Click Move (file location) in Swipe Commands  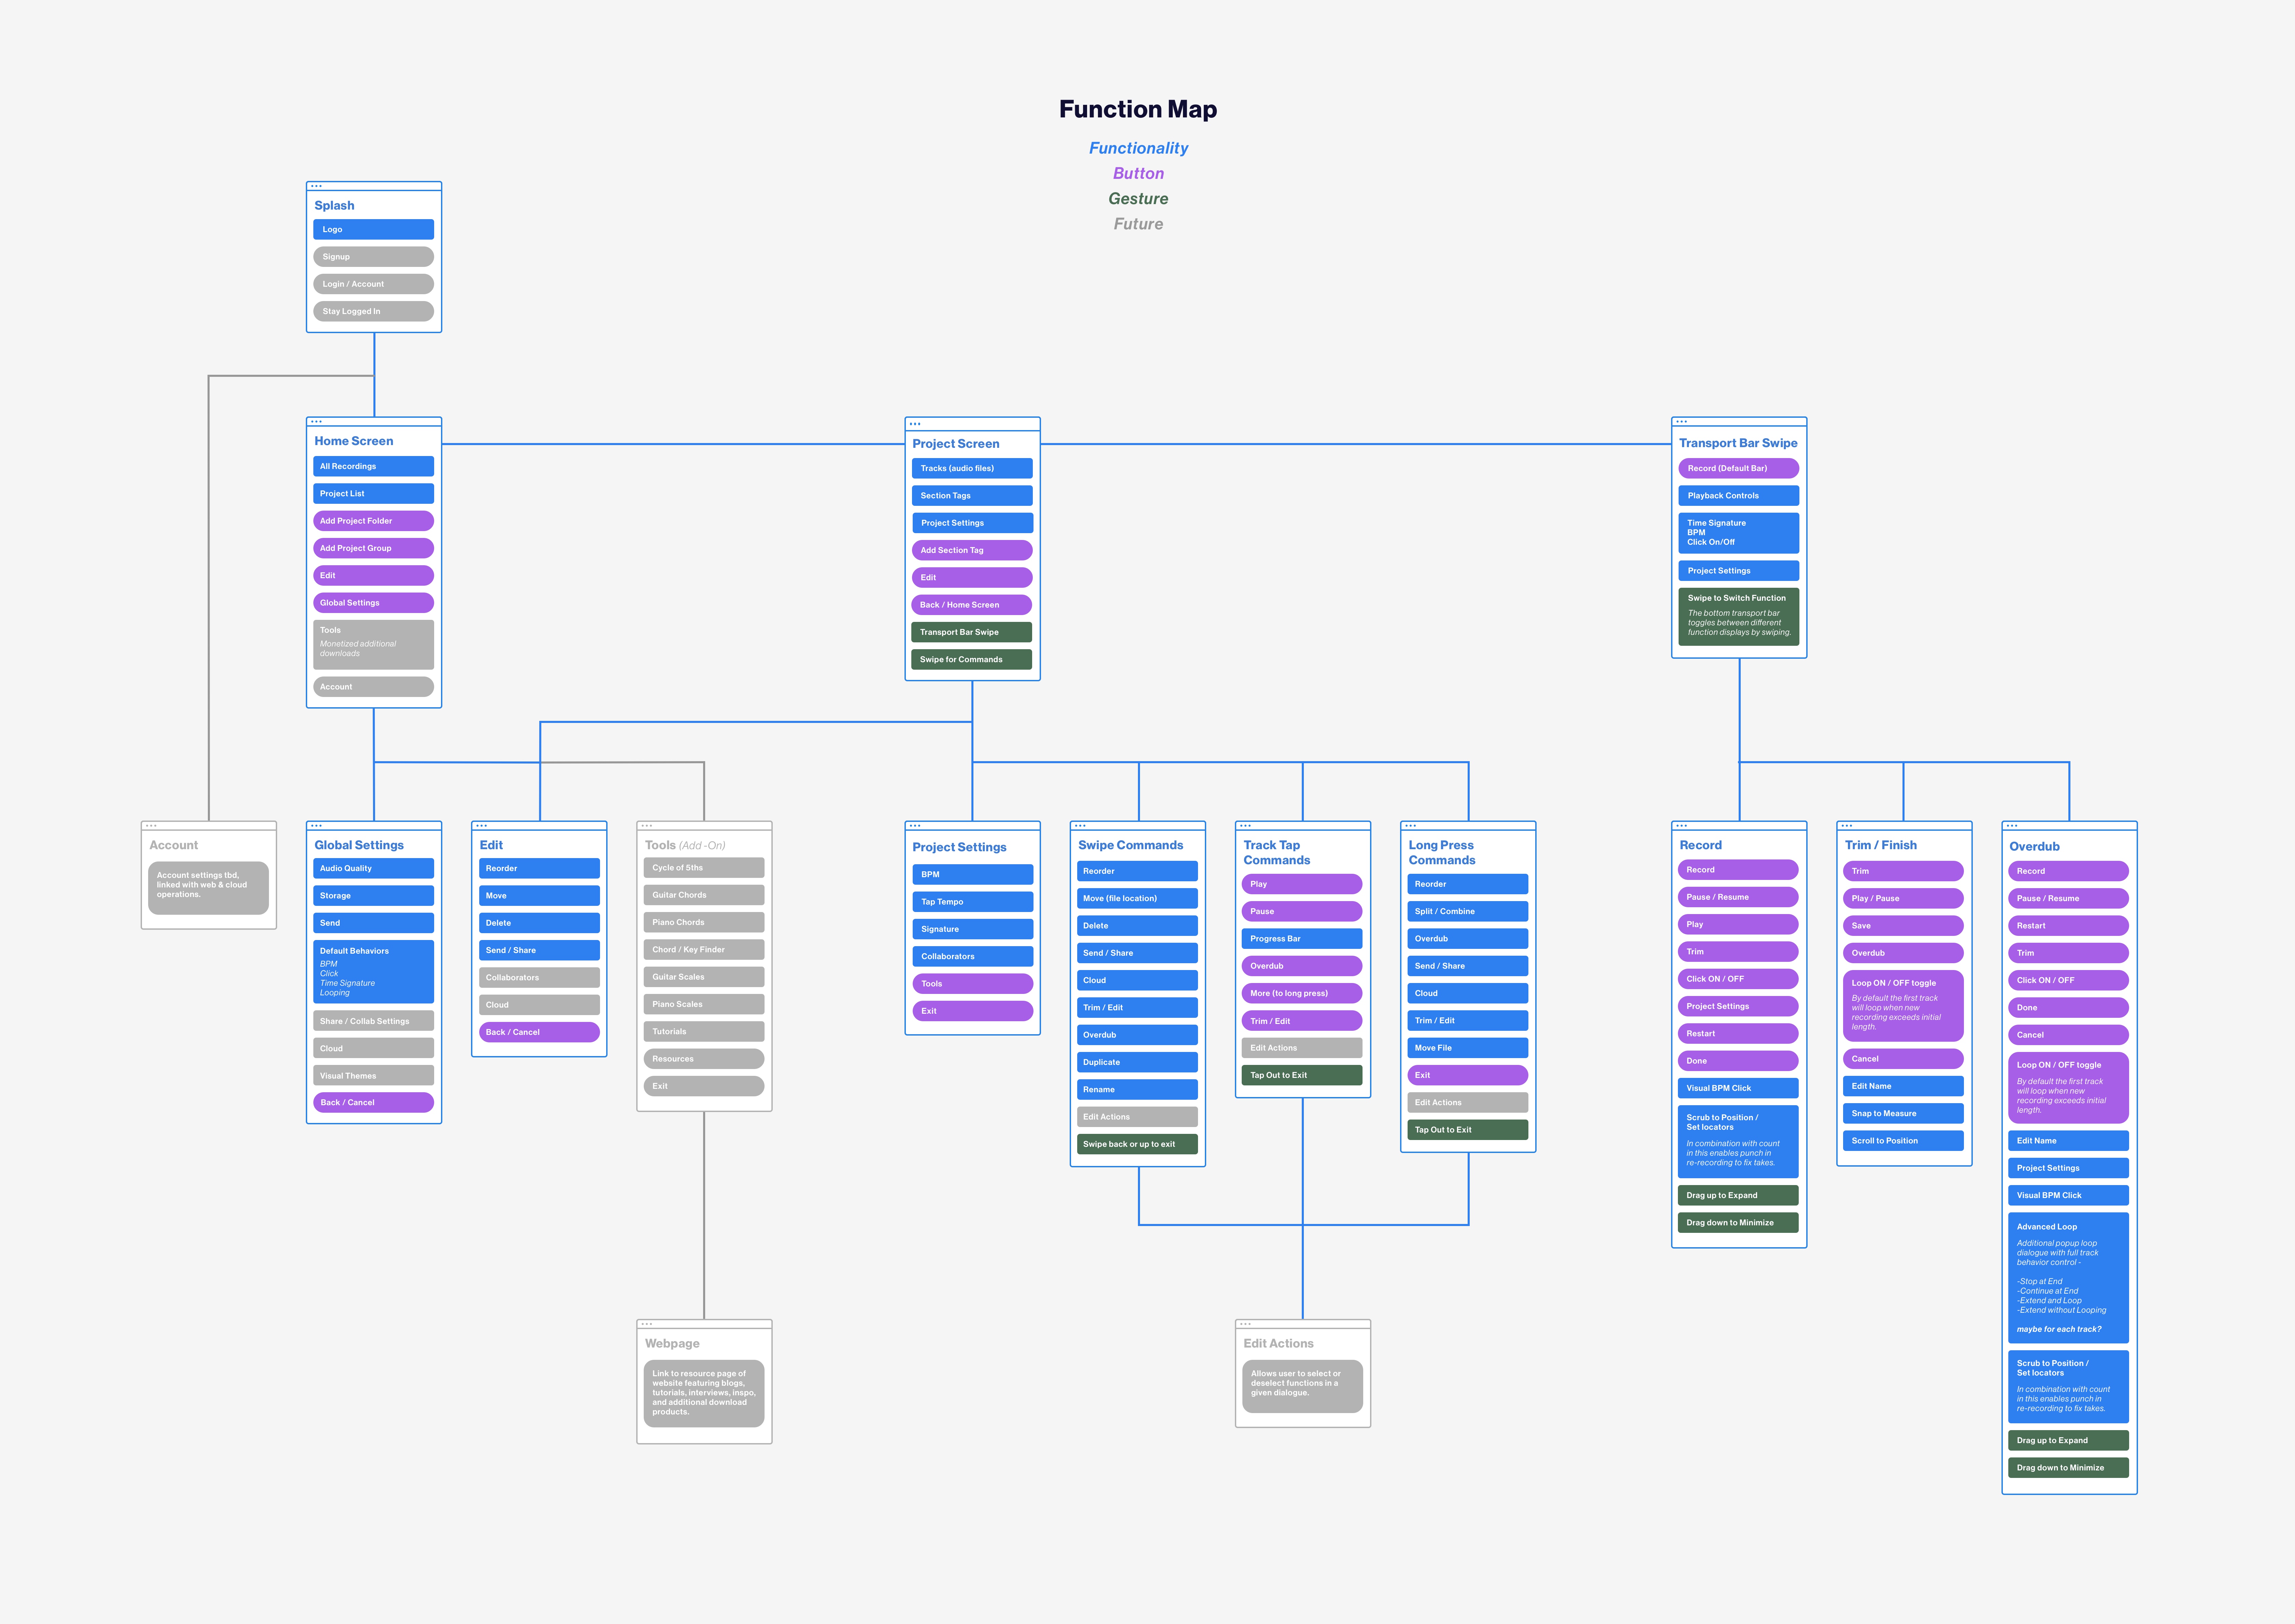[1137, 898]
